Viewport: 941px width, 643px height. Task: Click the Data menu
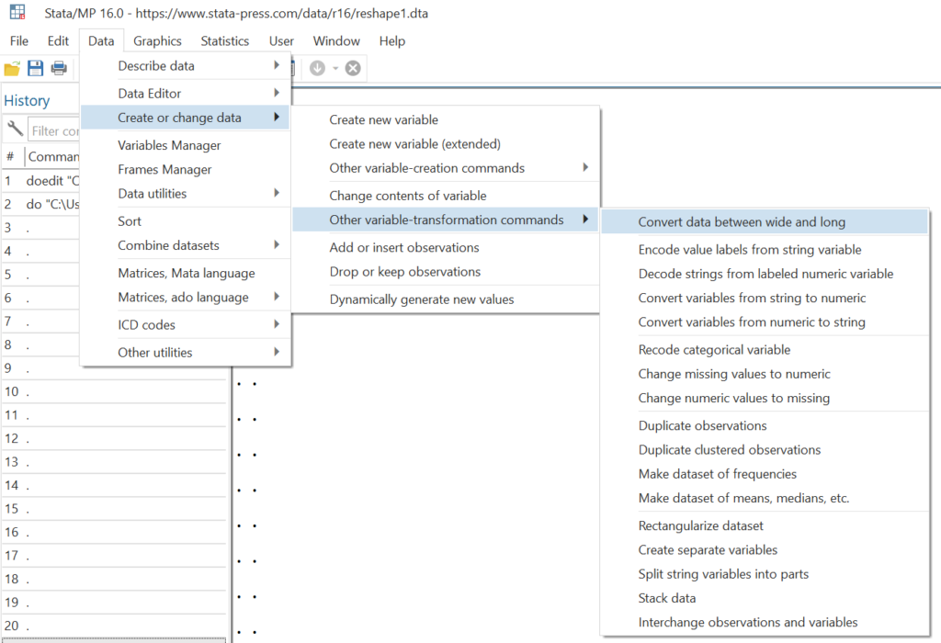click(x=101, y=40)
